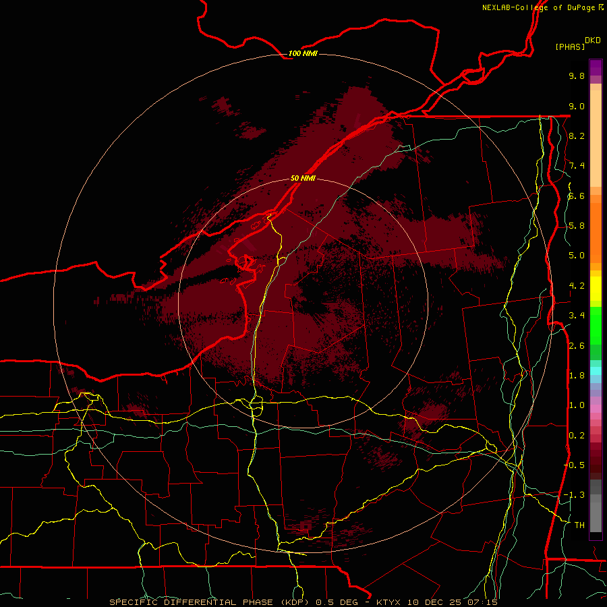Select the 5.8 scale value
This screenshot has height=607, width=607.
pos(577,226)
